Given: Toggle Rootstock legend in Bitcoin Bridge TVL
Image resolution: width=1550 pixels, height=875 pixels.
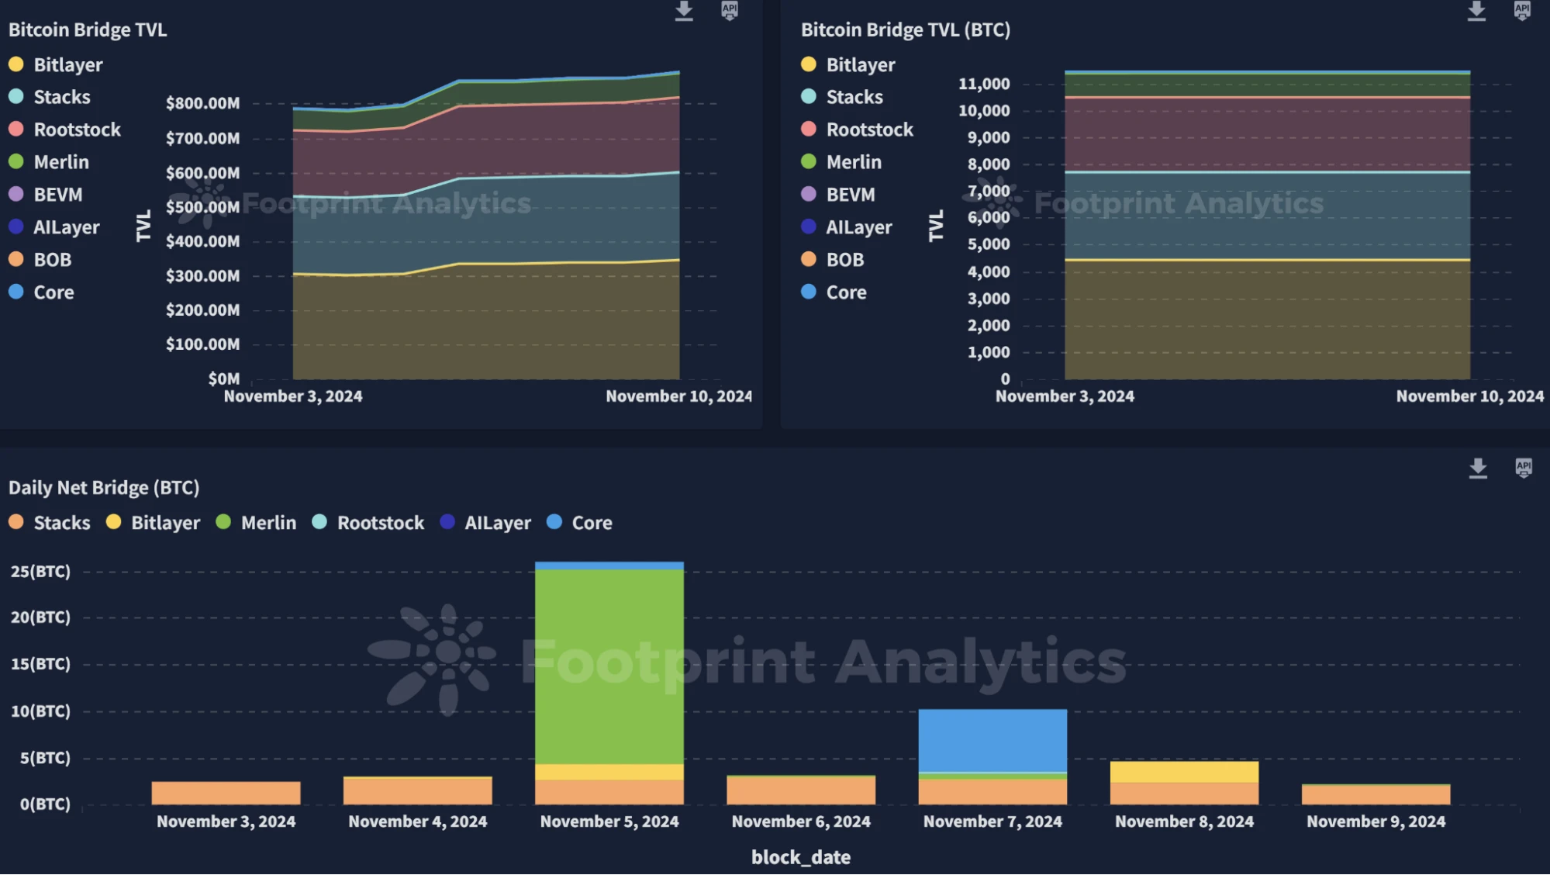Looking at the screenshot, I should click(x=65, y=130).
